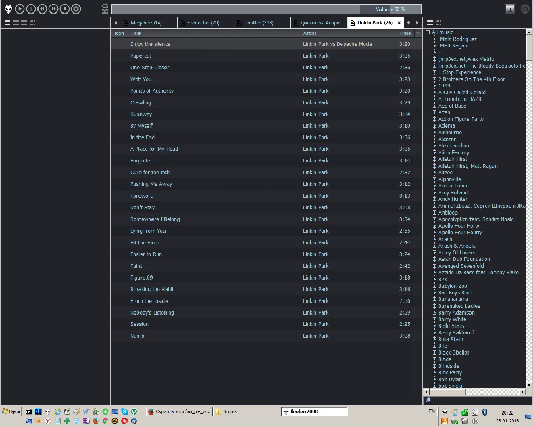Expand the Ace of Base artist node

coord(435,106)
